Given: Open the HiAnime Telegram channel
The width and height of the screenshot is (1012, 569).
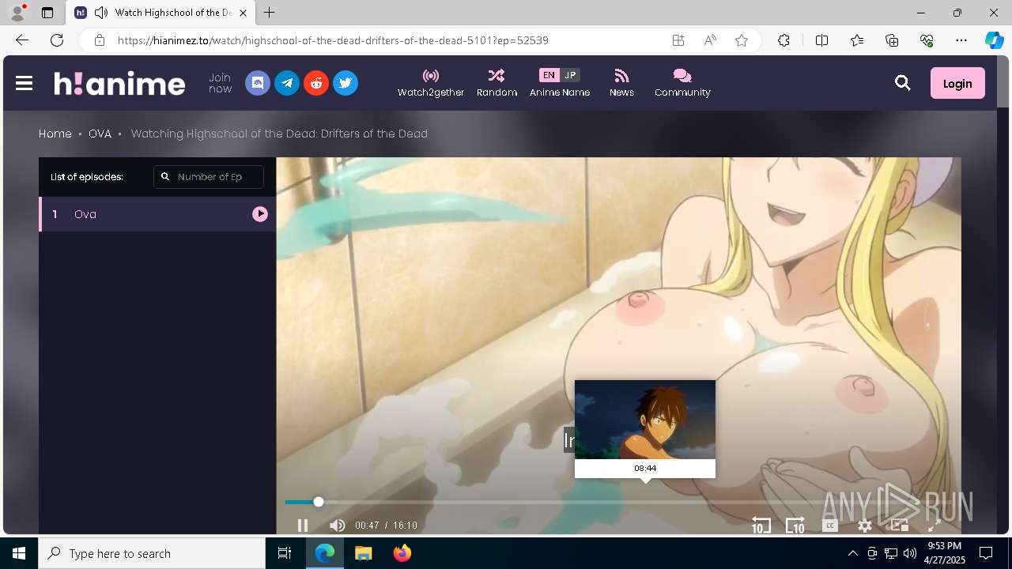Looking at the screenshot, I should tap(287, 83).
